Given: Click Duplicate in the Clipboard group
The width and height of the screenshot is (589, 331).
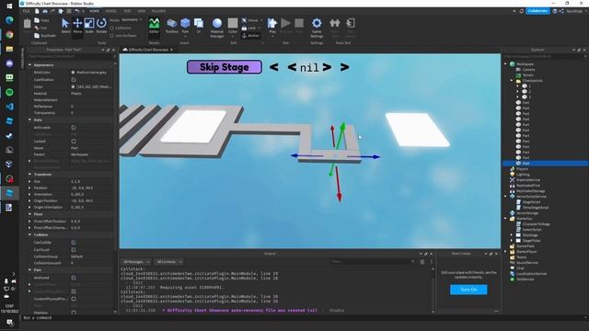Looking at the screenshot, I should pyautogui.click(x=45, y=35).
